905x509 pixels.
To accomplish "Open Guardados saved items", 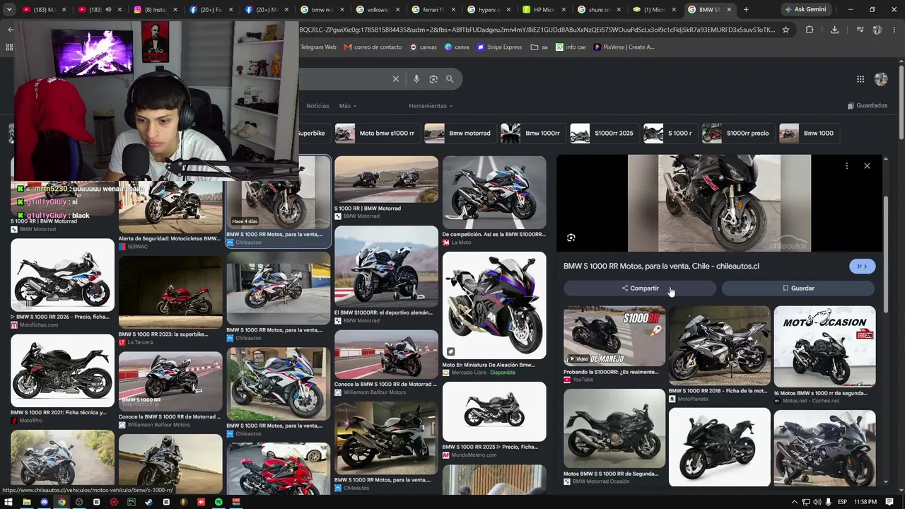I will (868, 106).
